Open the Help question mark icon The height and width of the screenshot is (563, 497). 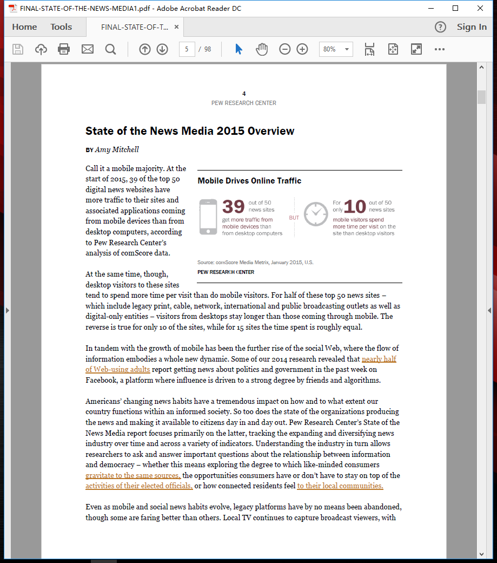pos(440,27)
